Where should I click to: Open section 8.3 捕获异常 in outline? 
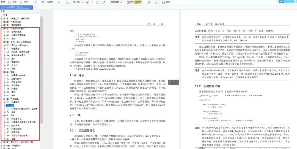click(x=12, y=126)
